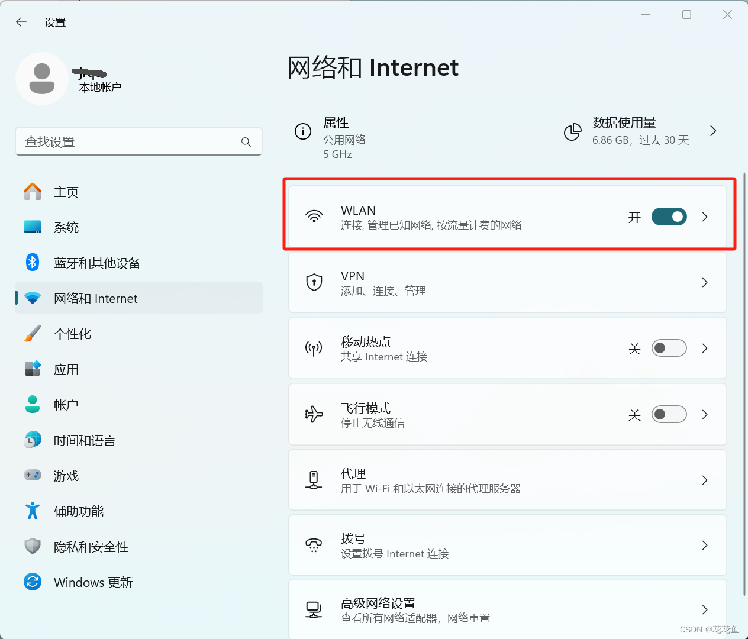Screen dimensions: 748x639
Task: Maximize the Settings window
Action: (x=686, y=15)
